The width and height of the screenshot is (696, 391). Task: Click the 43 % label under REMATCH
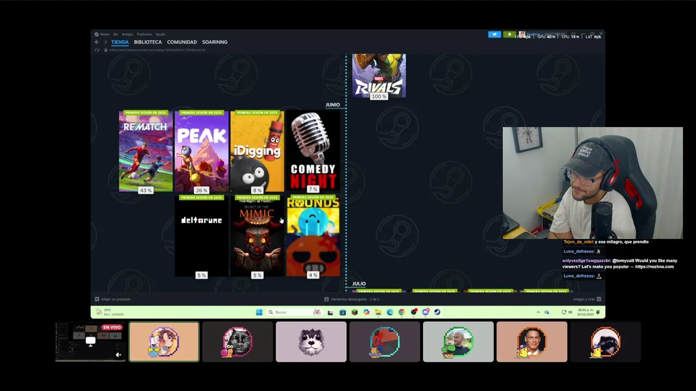click(146, 191)
